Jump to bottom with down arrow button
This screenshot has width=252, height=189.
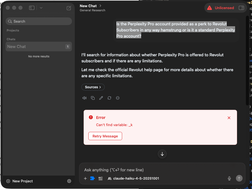[x=162, y=154]
